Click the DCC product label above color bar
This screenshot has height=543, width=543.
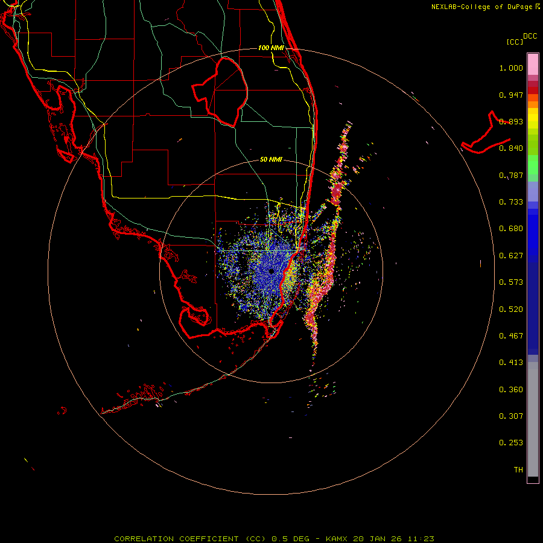(530, 36)
